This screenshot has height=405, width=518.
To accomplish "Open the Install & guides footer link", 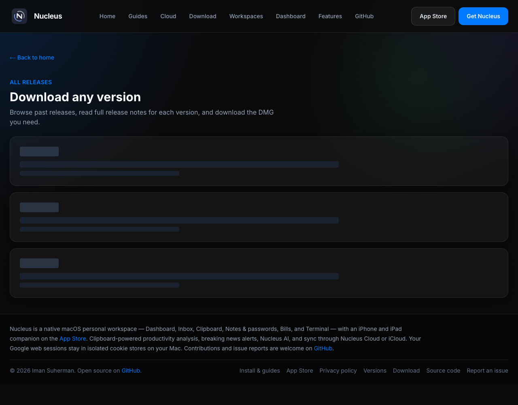I will point(260,371).
